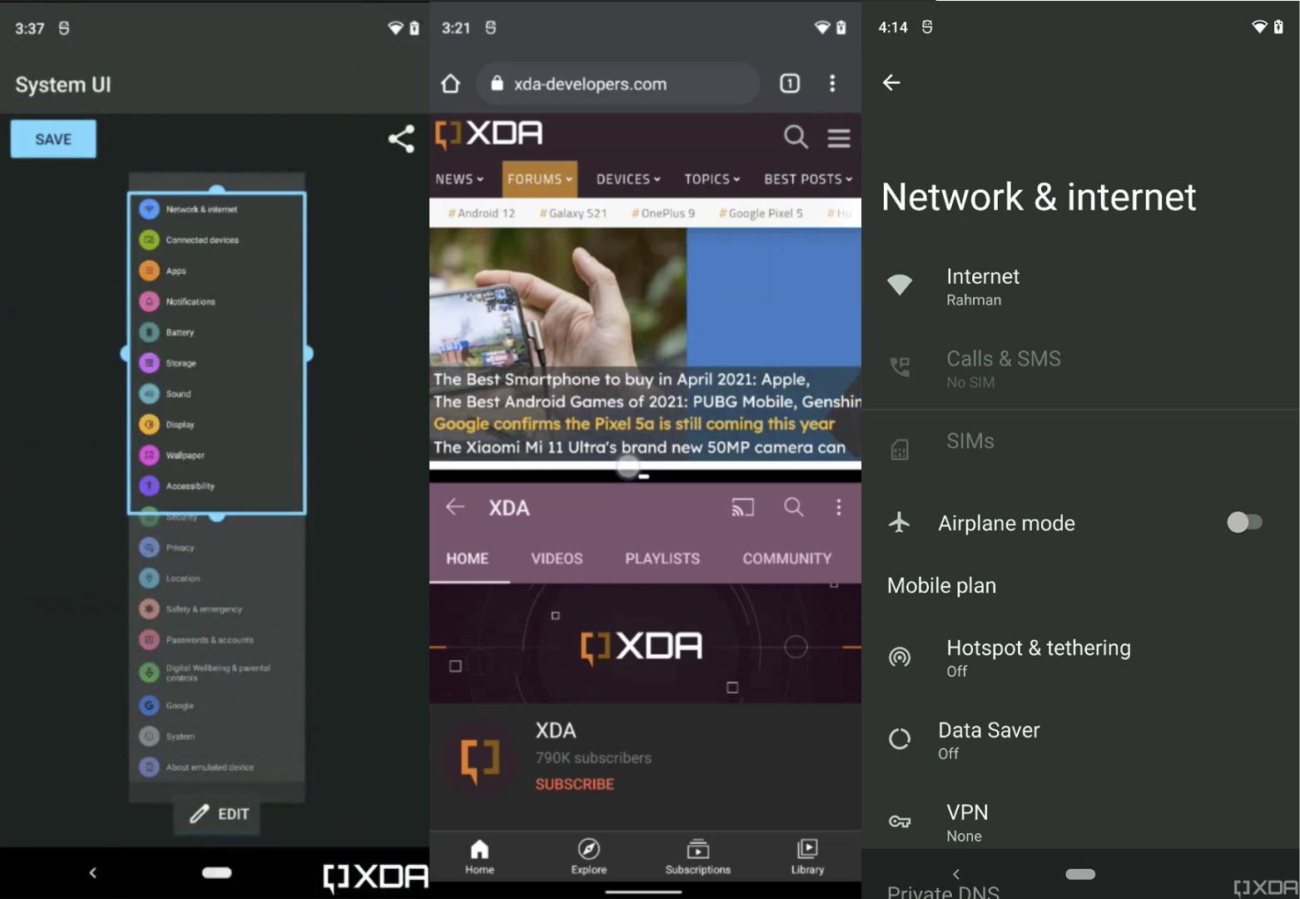Go back from Network & internet settings
The width and height of the screenshot is (1300, 899).
(x=891, y=82)
